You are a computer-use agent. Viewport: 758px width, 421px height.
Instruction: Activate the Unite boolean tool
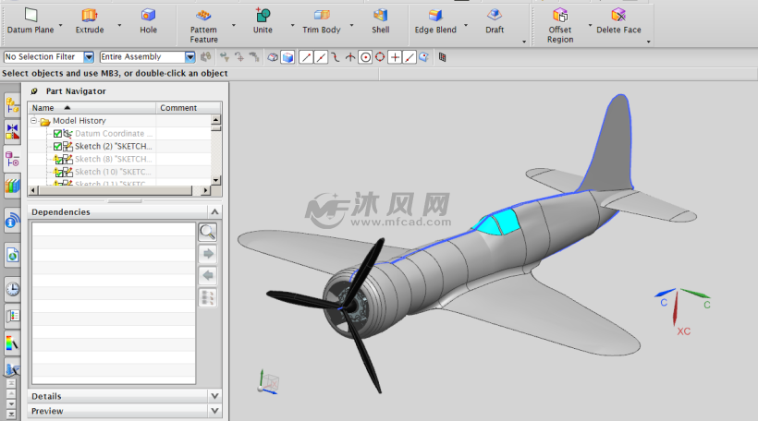(263, 21)
